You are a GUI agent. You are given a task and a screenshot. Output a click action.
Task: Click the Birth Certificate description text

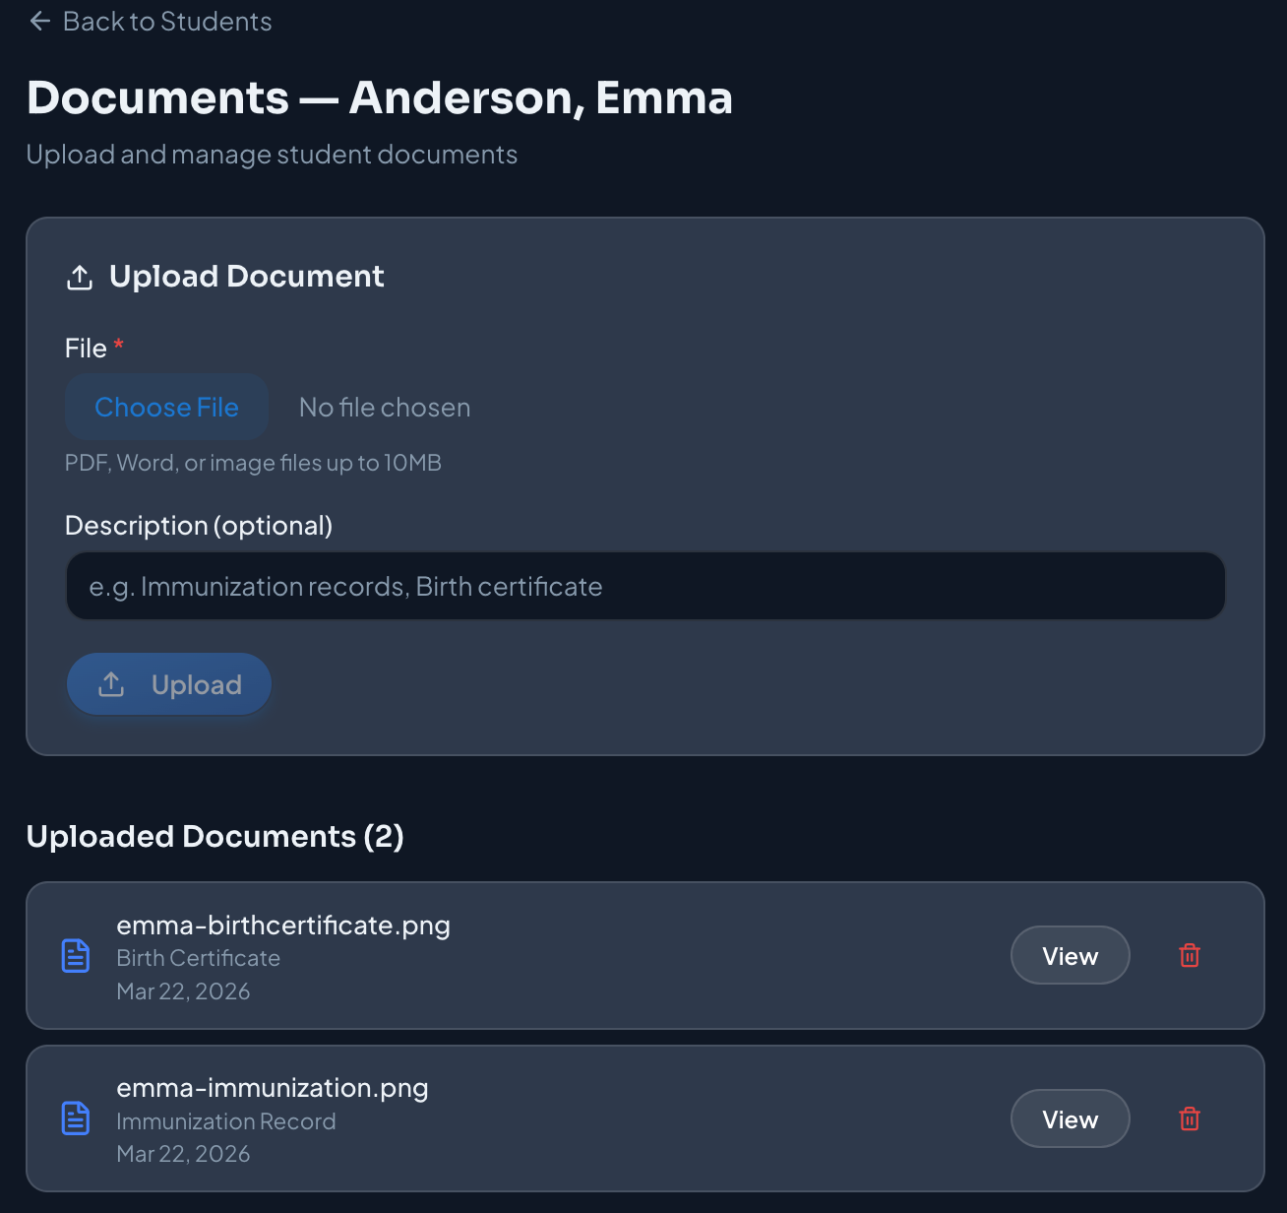(198, 958)
